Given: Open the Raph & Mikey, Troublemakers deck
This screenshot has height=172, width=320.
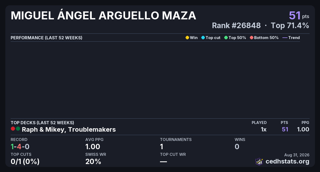Looking at the screenshot, I should (69, 130).
